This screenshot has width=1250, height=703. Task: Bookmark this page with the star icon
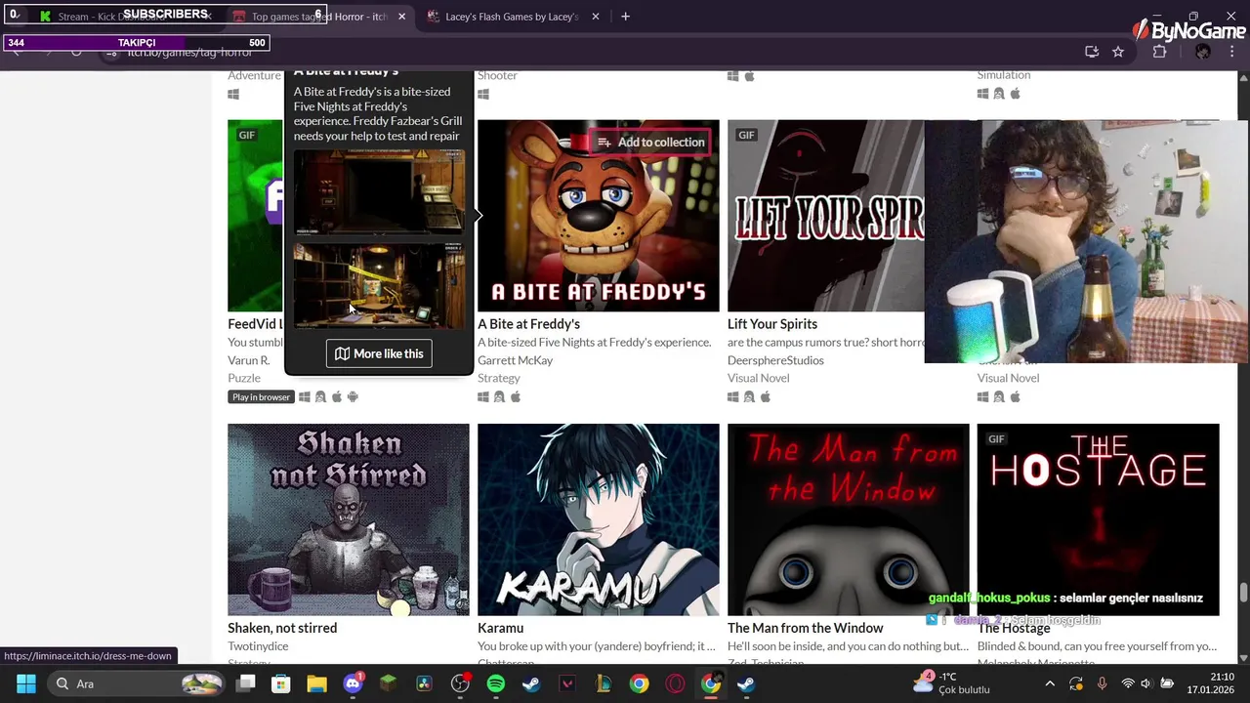point(1118,52)
